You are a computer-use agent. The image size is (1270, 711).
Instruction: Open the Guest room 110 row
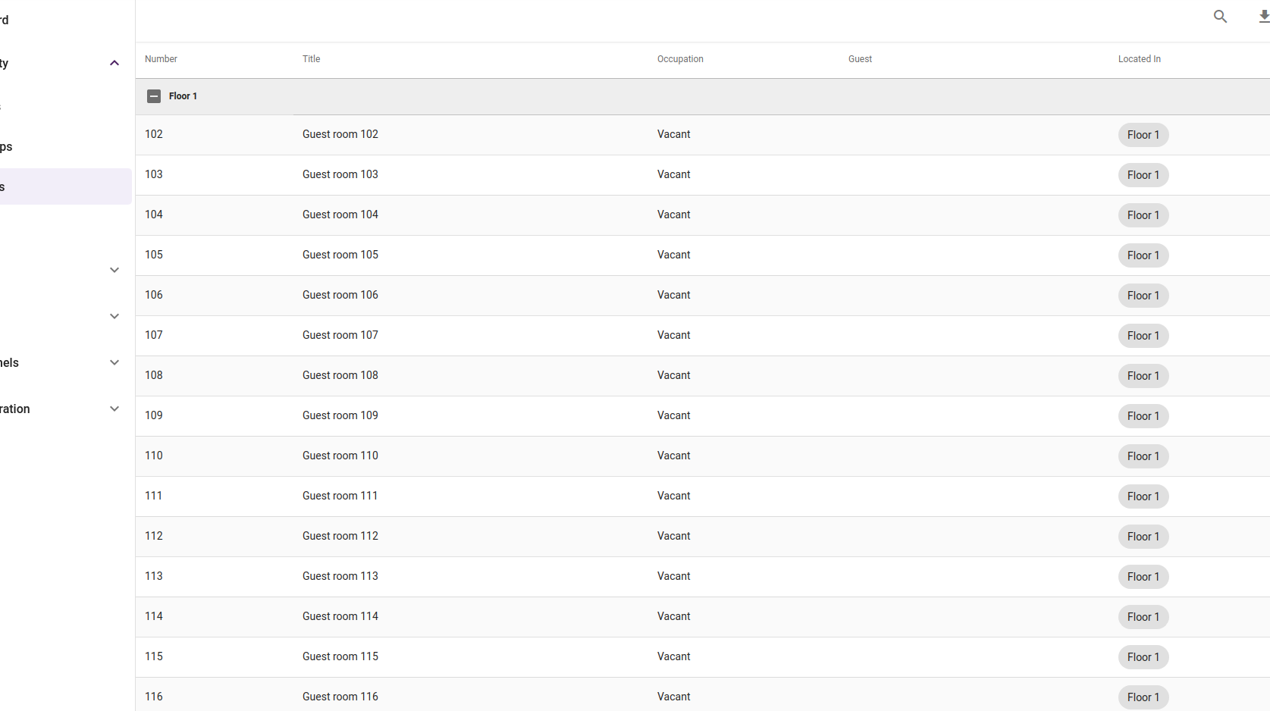tap(340, 456)
